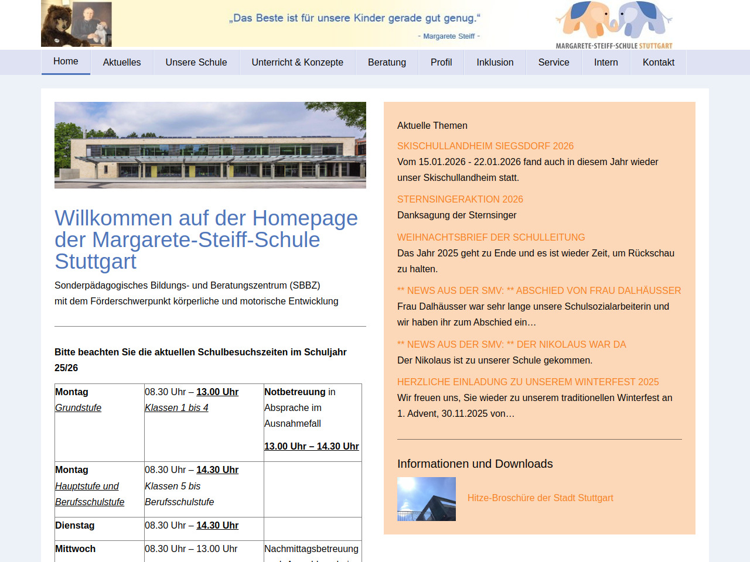Read the Sternsingeraktion 2026 article
Viewport: 750px width, 562px height.
(460, 199)
